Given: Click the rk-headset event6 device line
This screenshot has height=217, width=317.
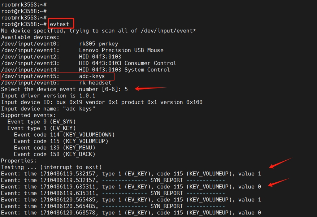Looking at the screenshot, I should [56, 83].
